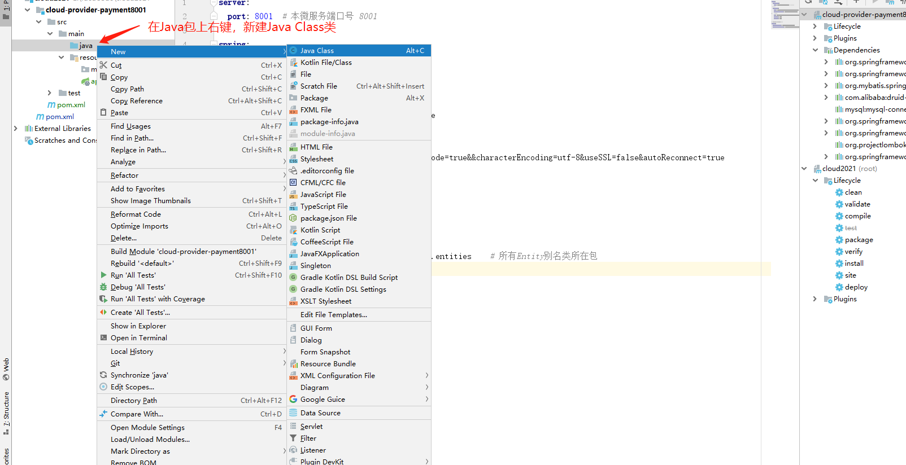Choose Kotlin File/Class entry
906x465 pixels.
[359, 63]
